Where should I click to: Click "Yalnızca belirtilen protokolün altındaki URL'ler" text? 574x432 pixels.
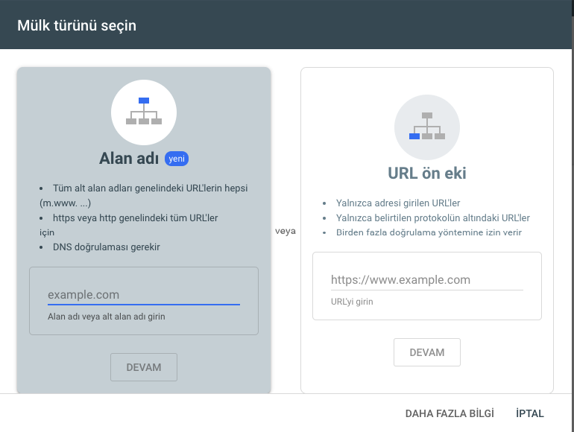point(432,218)
